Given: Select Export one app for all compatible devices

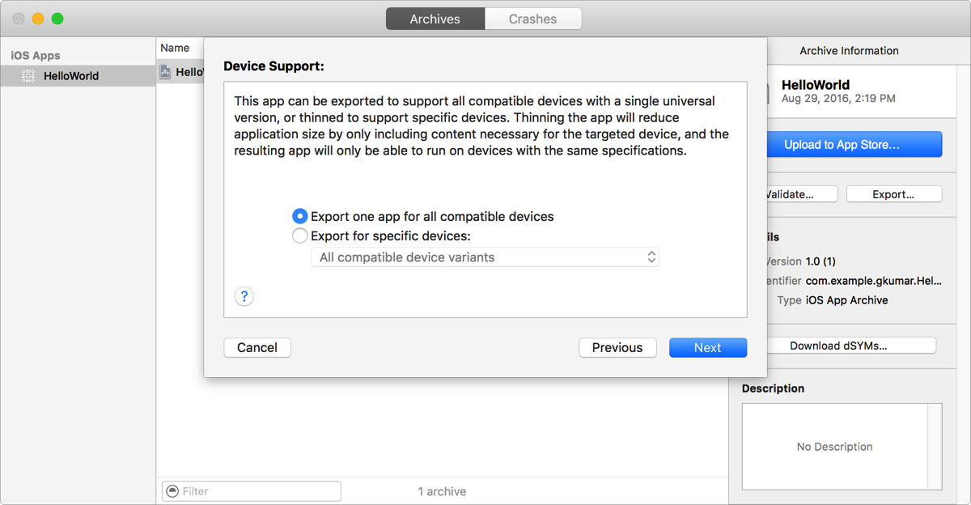Looking at the screenshot, I should [300, 217].
